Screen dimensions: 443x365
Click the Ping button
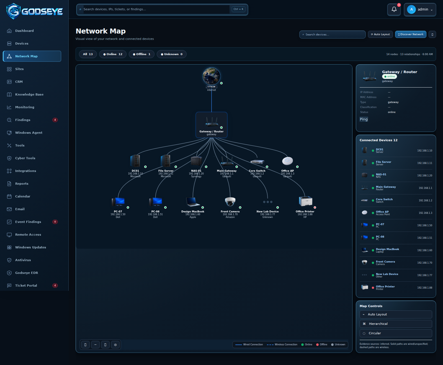(364, 119)
